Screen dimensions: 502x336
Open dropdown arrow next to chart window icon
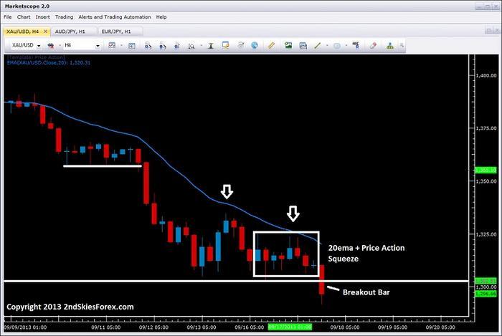point(121,46)
